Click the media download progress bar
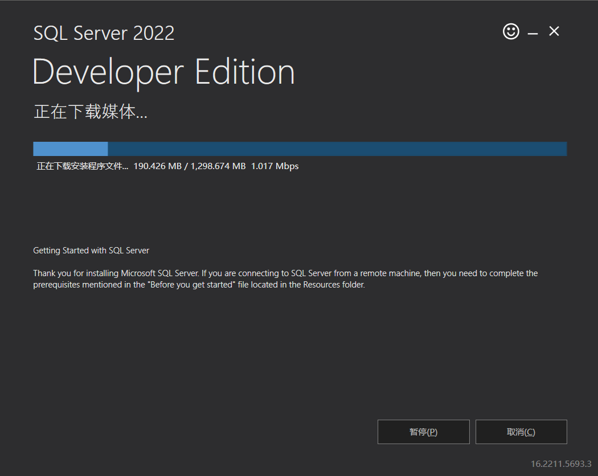This screenshot has width=598, height=476. click(300, 149)
